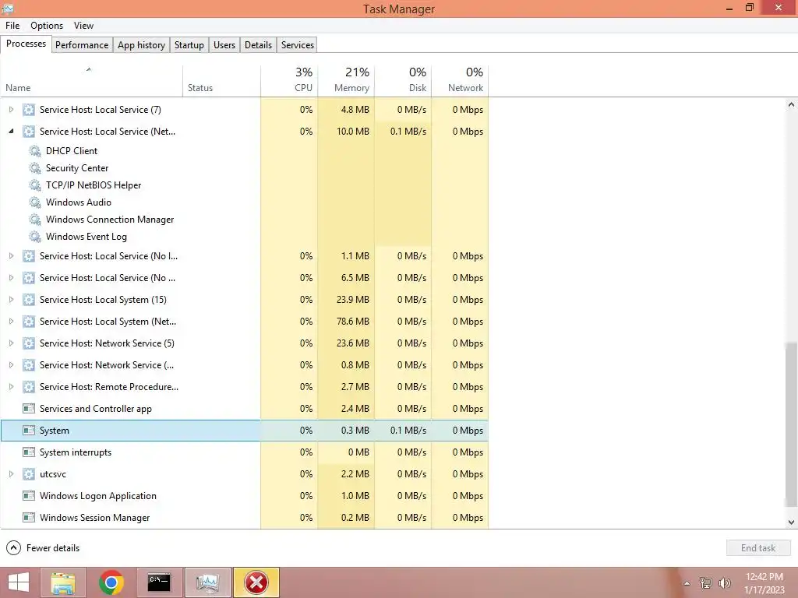This screenshot has height=598, width=798.
Task: Click the Windows Event Log gear icon
Action: point(34,237)
